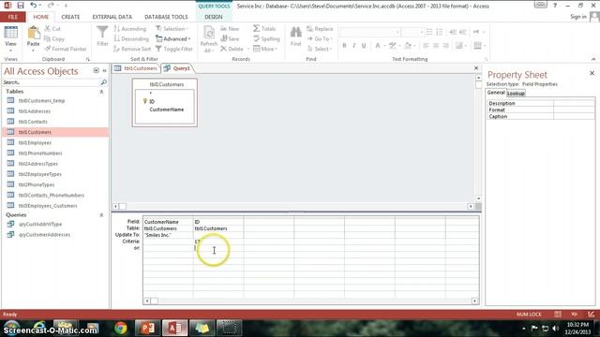This screenshot has width=600, height=337.
Task: Click the Update To cell "Smiles Inc."
Action: pyautogui.click(x=168, y=235)
